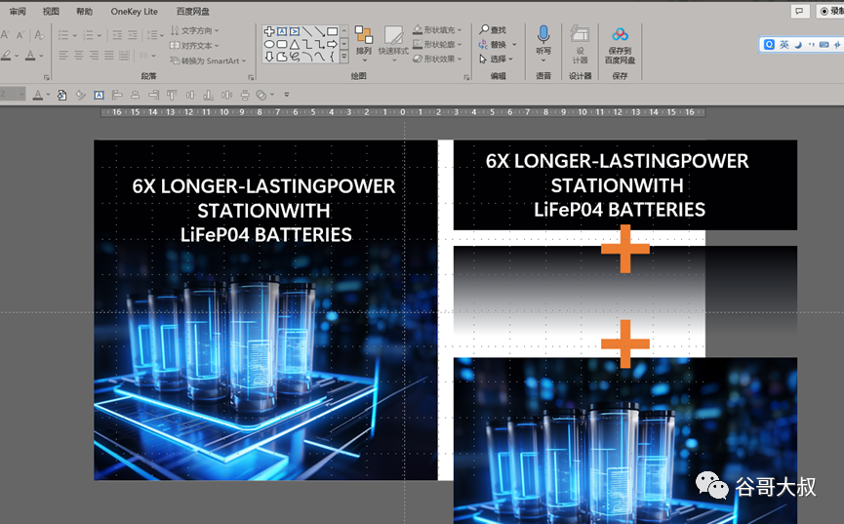Click the increase indent icon
The width and height of the screenshot is (844, 524).
pyautogui.click(x=133, y=35)
